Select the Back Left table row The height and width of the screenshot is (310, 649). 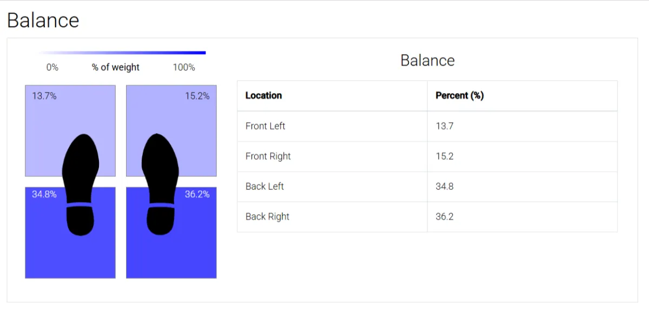[427, 187]
